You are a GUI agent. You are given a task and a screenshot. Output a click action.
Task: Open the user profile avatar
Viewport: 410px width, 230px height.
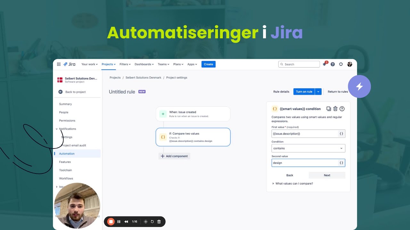tap(349, 64)
